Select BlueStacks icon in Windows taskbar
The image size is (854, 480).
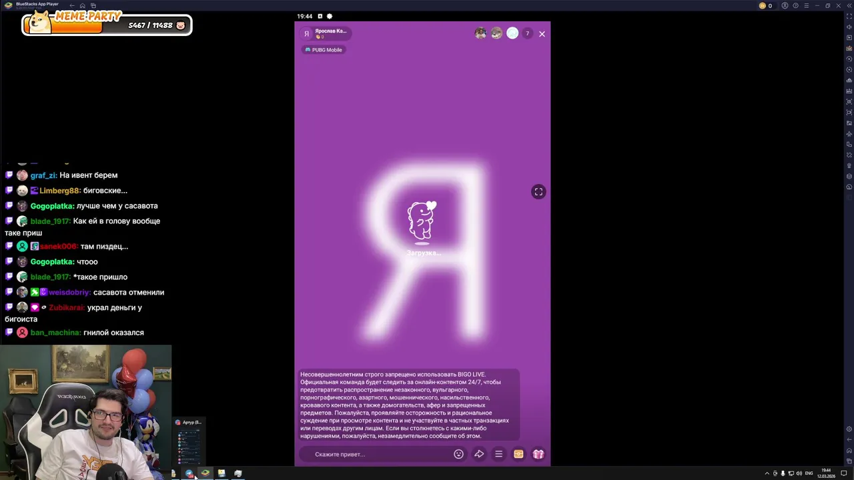pos(205,473)
